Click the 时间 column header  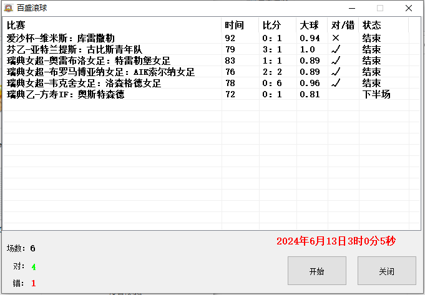pos(240,25)
